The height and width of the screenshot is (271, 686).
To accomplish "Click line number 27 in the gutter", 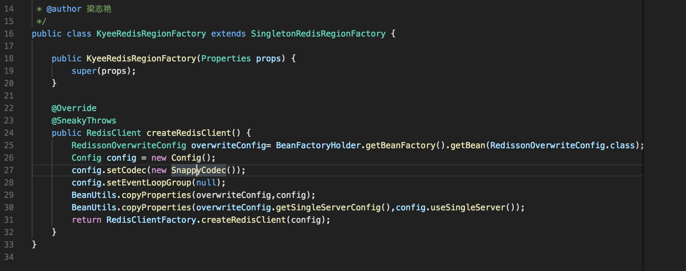I will (x=9, y=170).
